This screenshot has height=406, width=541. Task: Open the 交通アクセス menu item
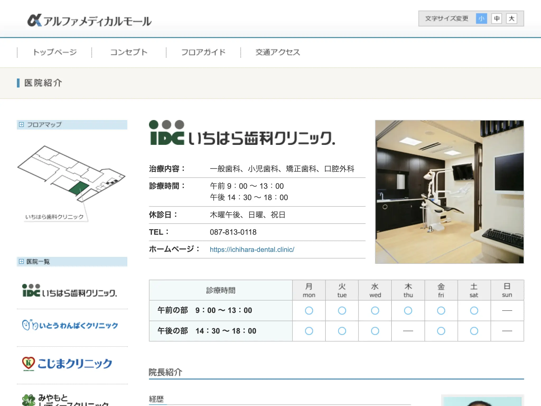(x=278, y=52)
